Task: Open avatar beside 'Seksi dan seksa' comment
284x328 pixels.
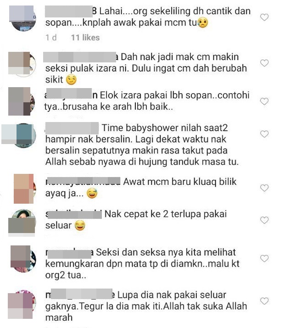Action: 23,259
